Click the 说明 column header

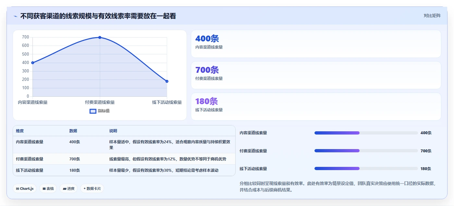tap(113, 131)
